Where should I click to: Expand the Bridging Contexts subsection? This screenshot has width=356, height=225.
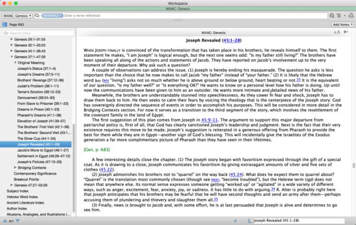(x=15, y=168)
